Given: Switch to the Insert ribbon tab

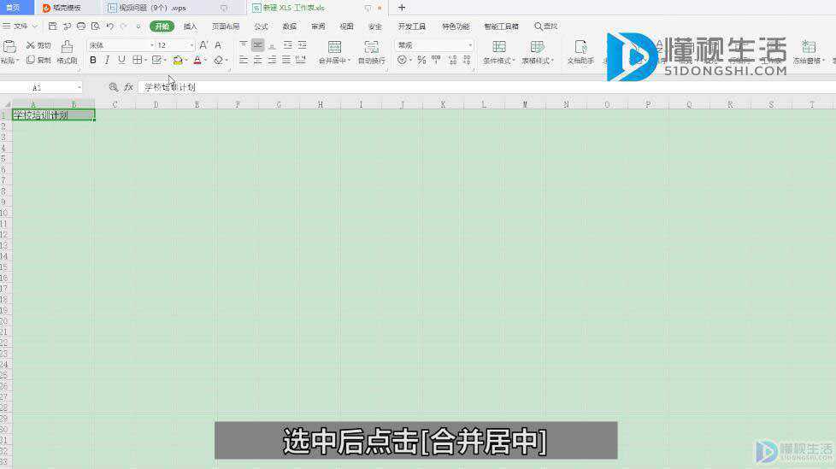Looking at the screenshot, I should point(191,26).
